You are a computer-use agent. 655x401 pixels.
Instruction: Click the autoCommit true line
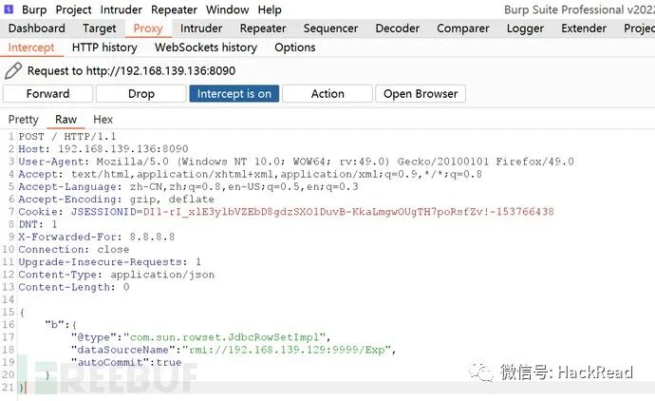(126, 363)
